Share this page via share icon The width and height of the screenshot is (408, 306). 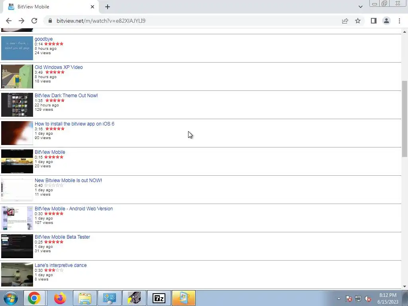click(x=345, y=21)
